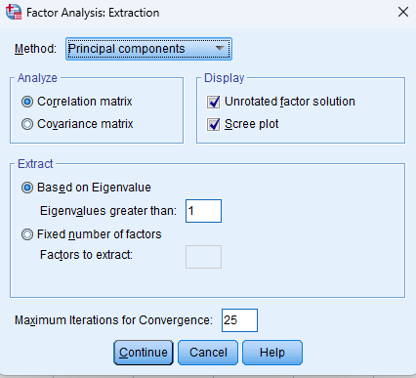
Task: Open the Method dropdown showing Principal components
Action: click(x=148, y=49)
